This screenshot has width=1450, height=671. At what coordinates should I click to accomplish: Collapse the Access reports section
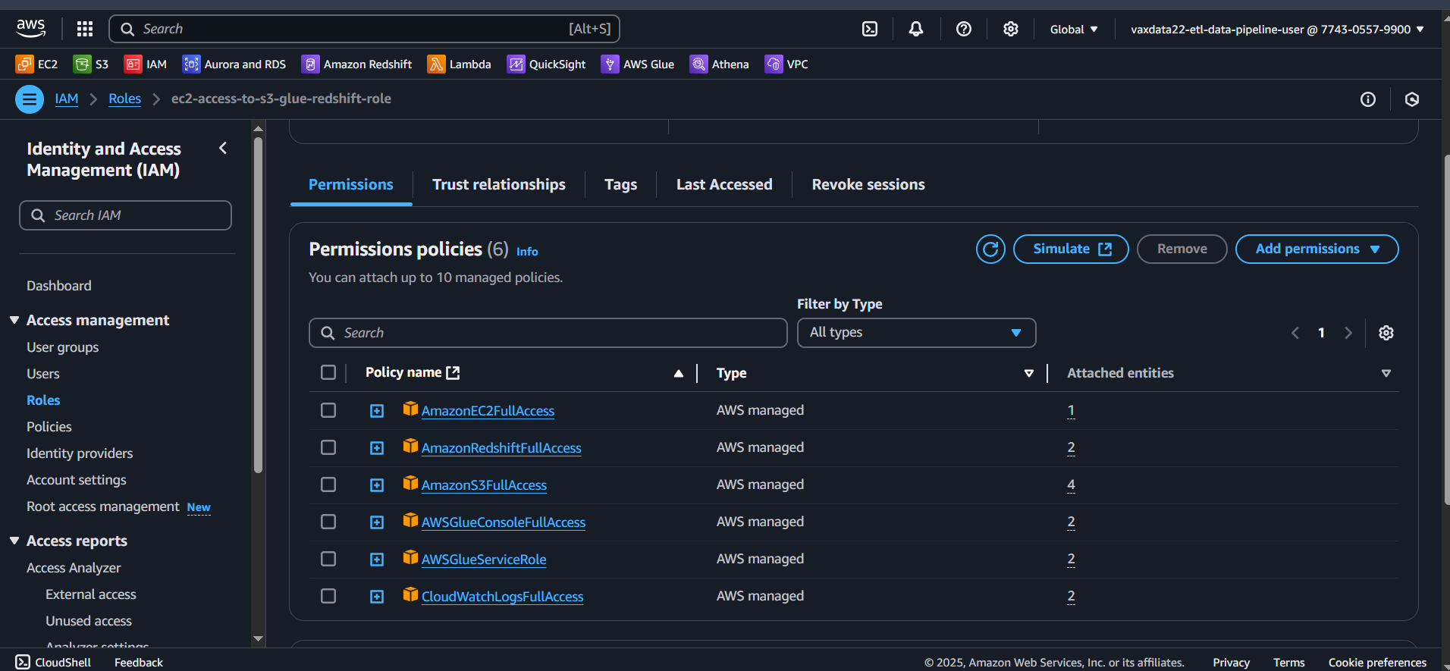click(x=14, y=541)
